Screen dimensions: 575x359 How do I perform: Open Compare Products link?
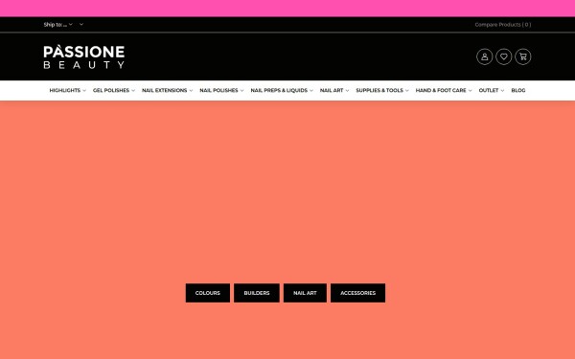coord(503,25)
